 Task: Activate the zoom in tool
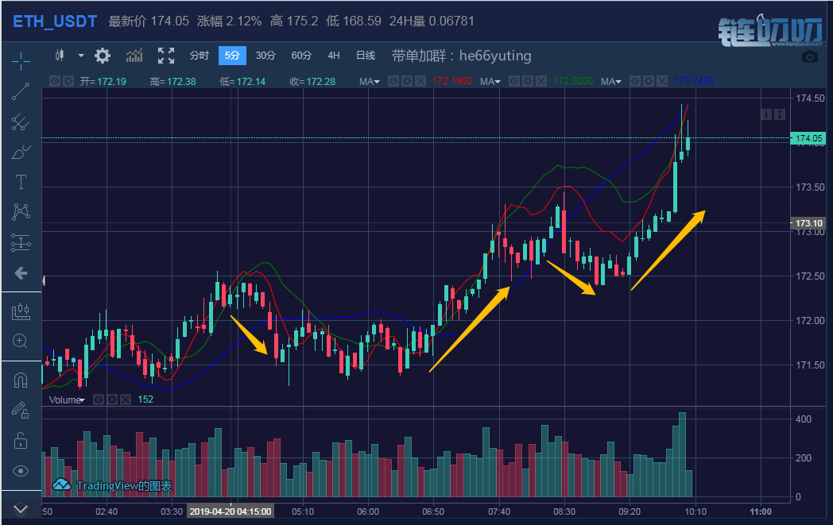21,342
